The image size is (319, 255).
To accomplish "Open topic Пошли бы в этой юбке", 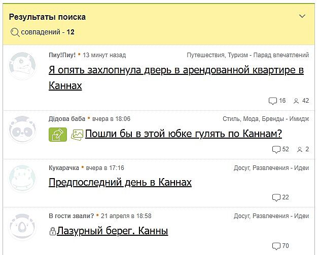I will click(x=183, y=134).
